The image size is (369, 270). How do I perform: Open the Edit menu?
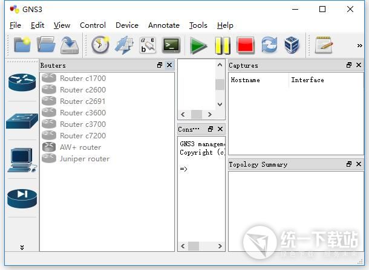(38, 25)
